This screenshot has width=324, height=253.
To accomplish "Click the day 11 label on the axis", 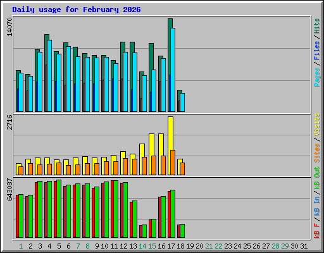I will (x=114, y=246).
